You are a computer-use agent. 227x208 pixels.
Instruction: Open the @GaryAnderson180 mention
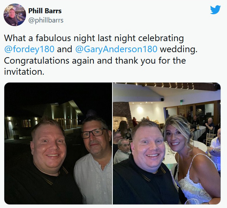coord(116,49)
